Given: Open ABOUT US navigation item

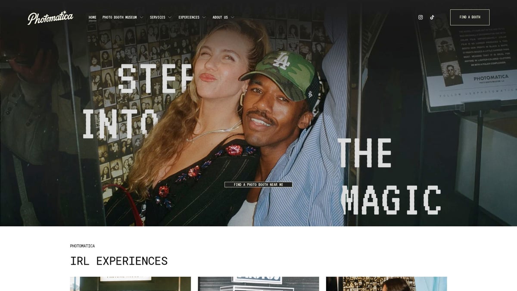Looking at the screenshot, I should pos(221,17).
